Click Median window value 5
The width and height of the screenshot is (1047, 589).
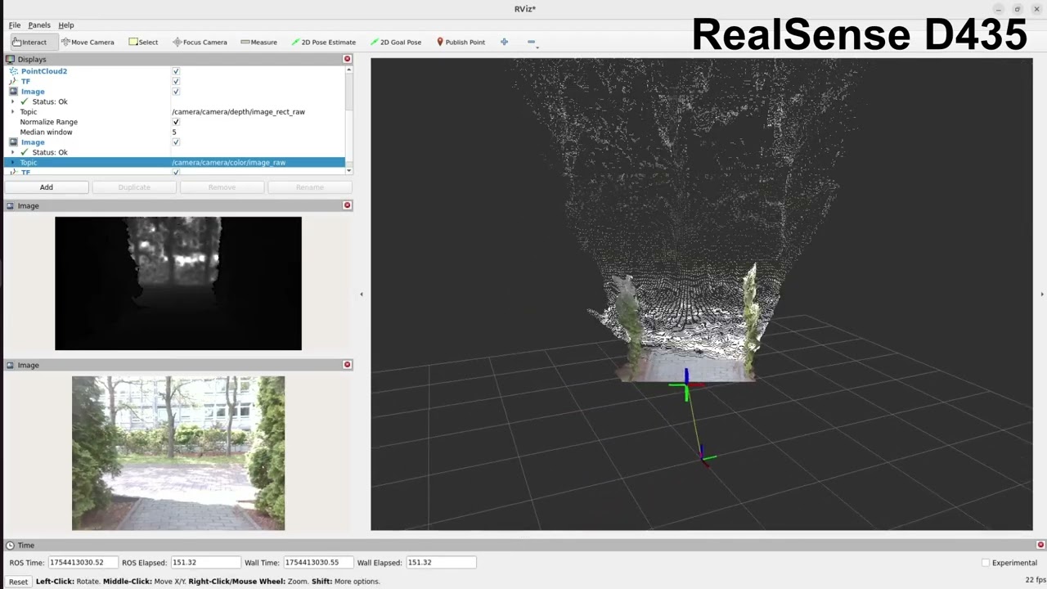(x=174, y=132)
